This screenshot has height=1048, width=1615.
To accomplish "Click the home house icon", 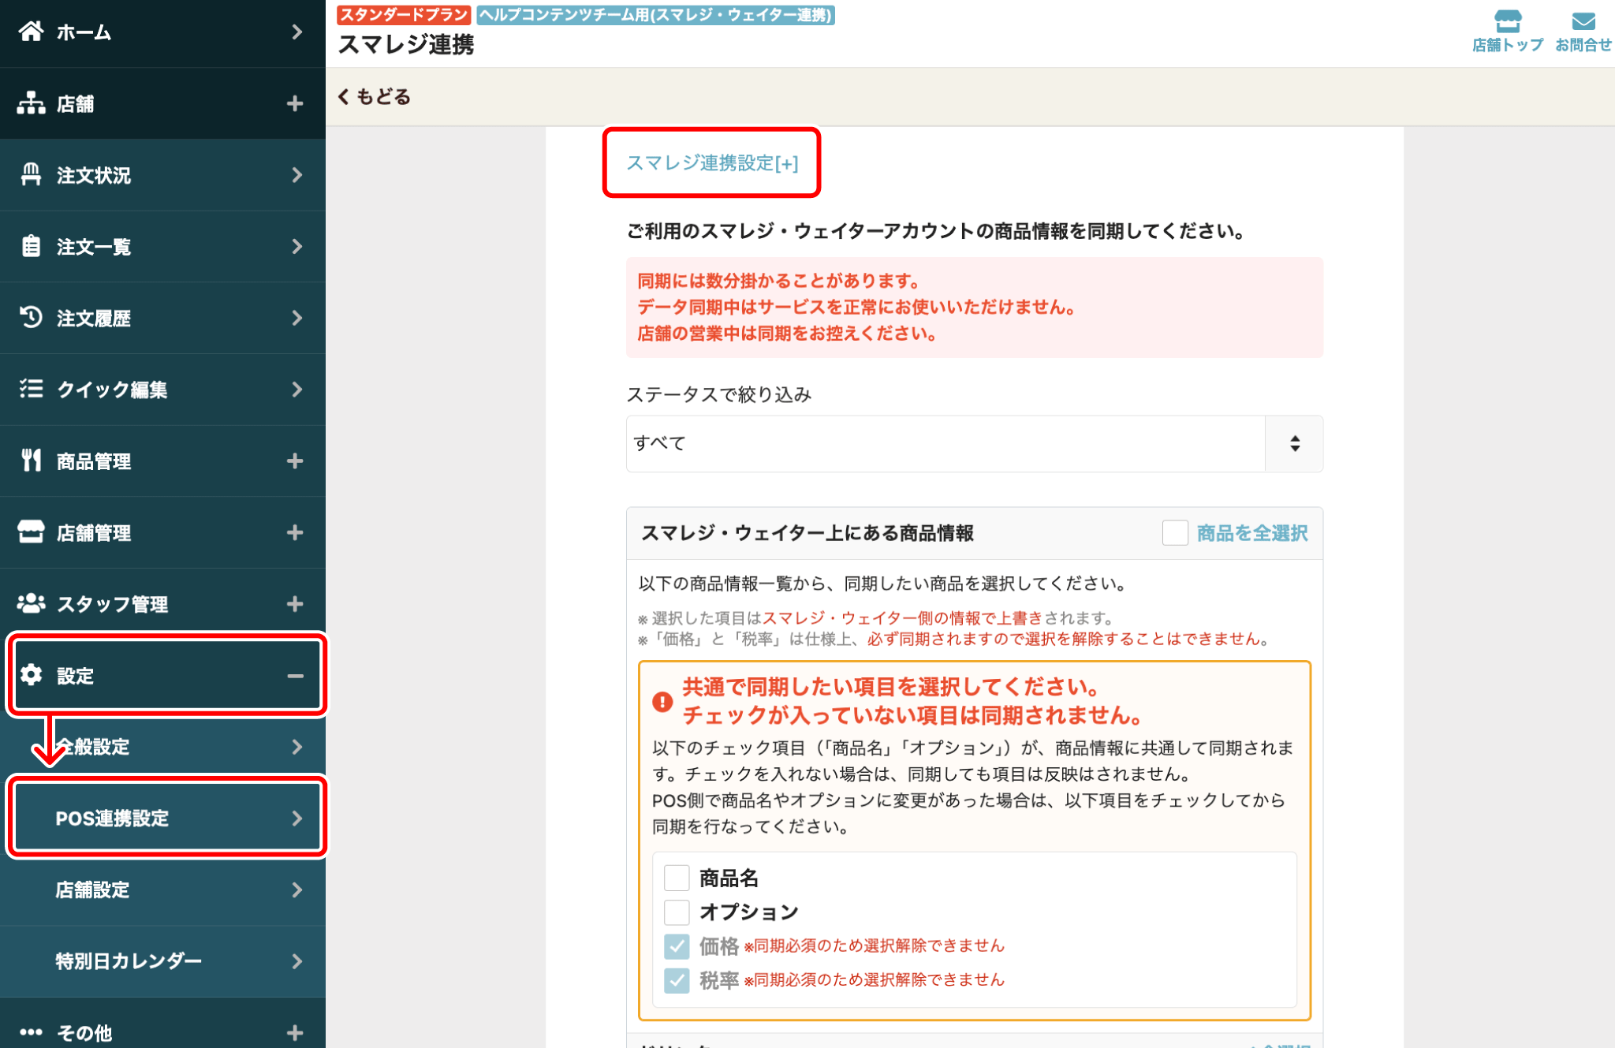I will tap(31, 32).
